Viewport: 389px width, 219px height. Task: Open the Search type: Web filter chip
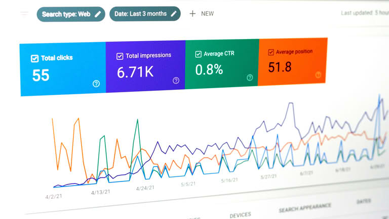pyautogui.click(x=71, y=14)
